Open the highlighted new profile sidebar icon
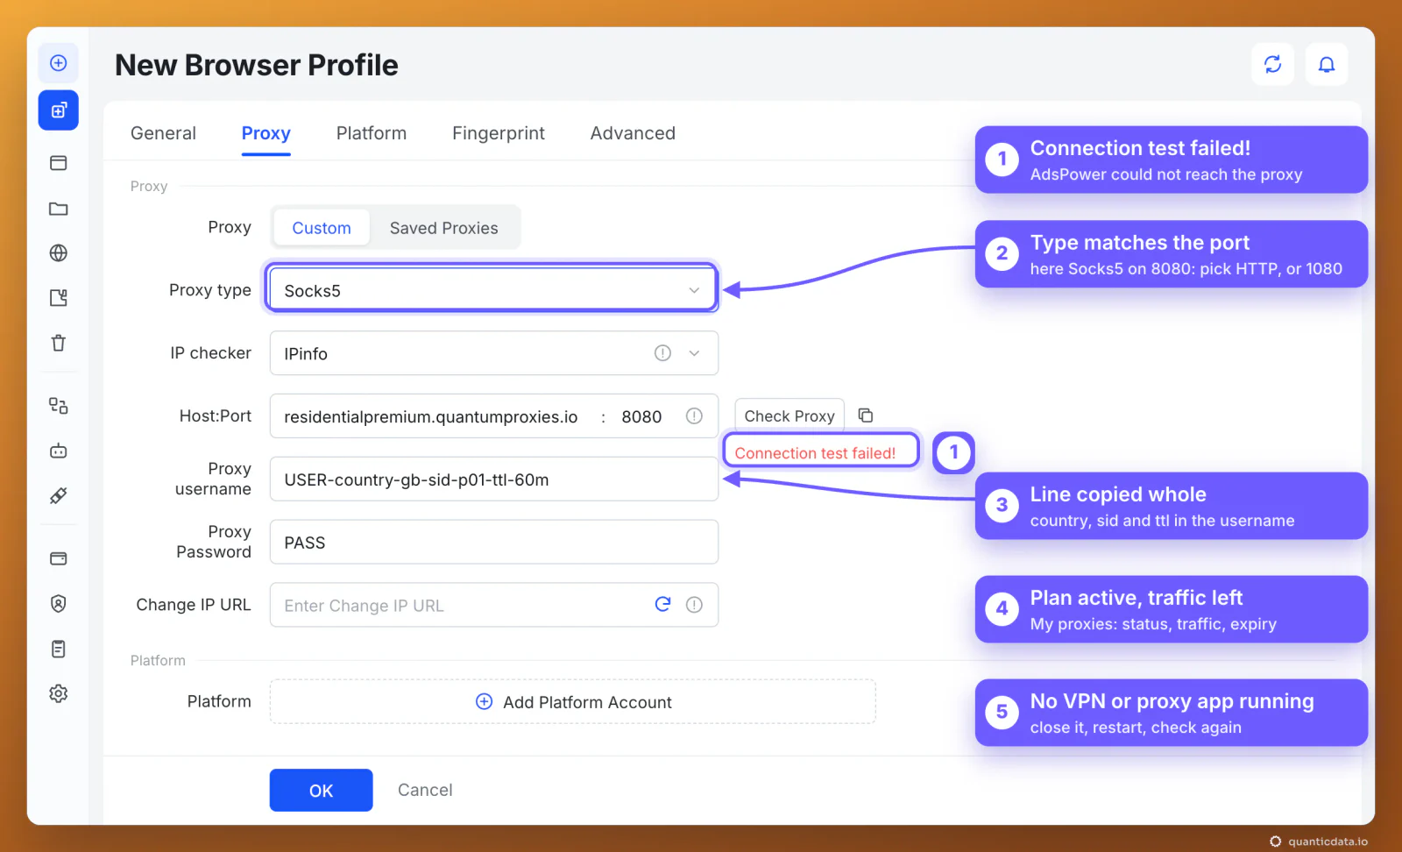The image size is (1402, 852). [x=59, y=110]
